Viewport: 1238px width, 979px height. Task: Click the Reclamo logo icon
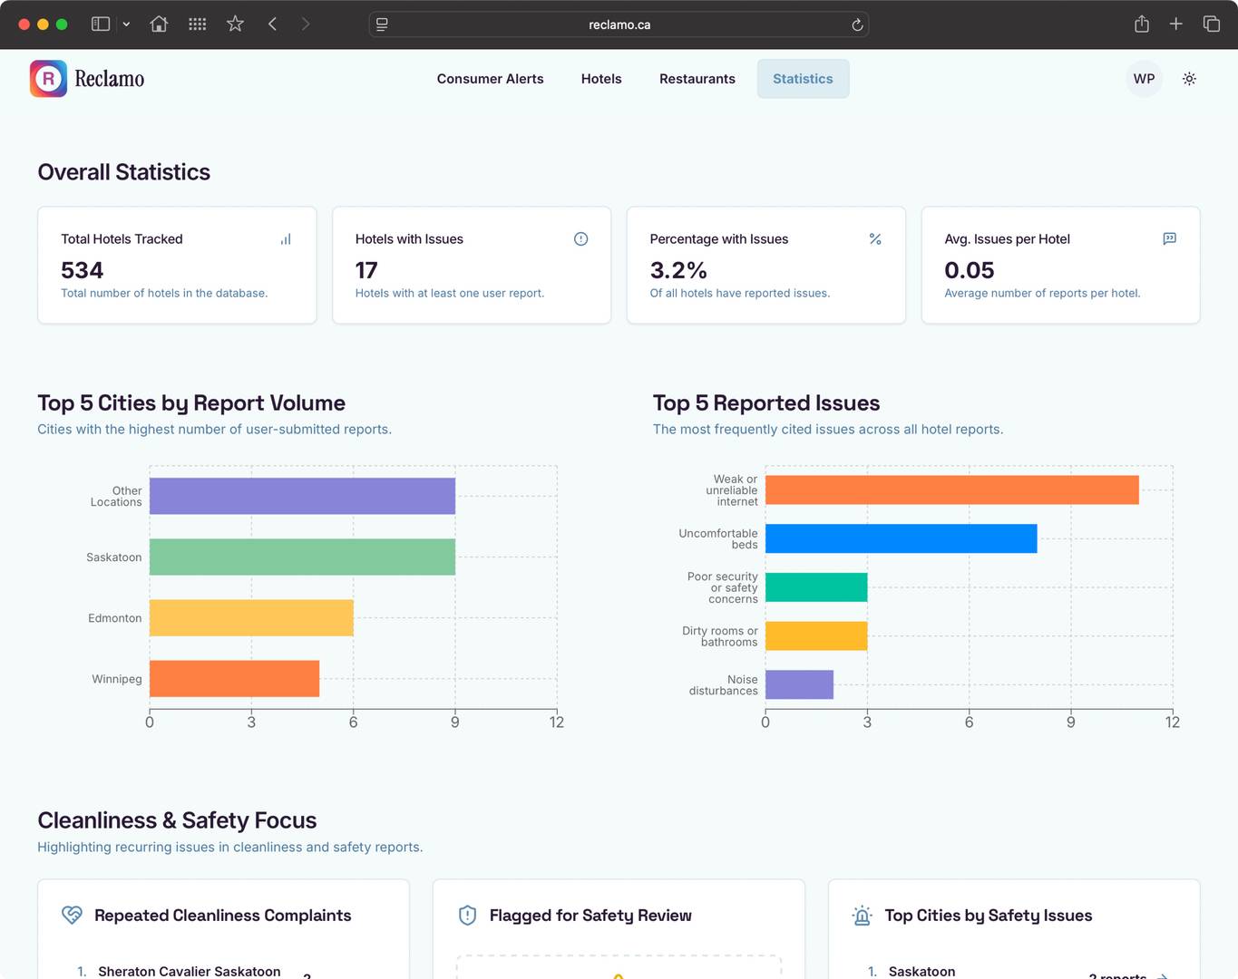coord(48,79)
